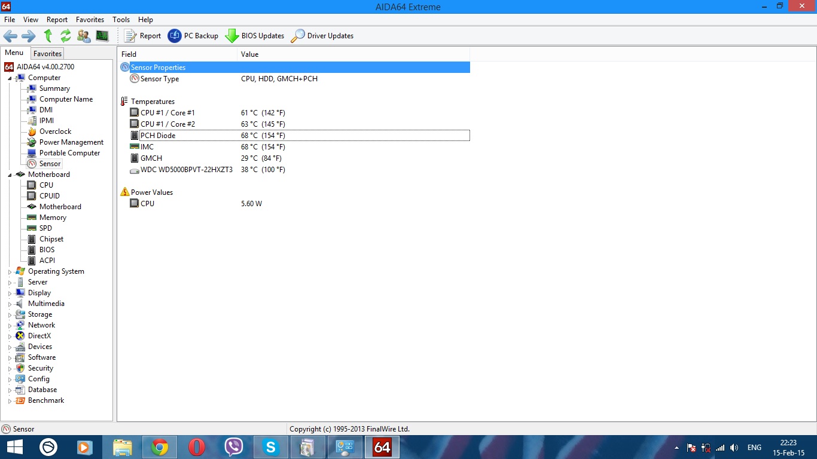817x459 pixels.
Task: Check for BIOS Updates in the toolbar
Action: (x=255, y=36)
